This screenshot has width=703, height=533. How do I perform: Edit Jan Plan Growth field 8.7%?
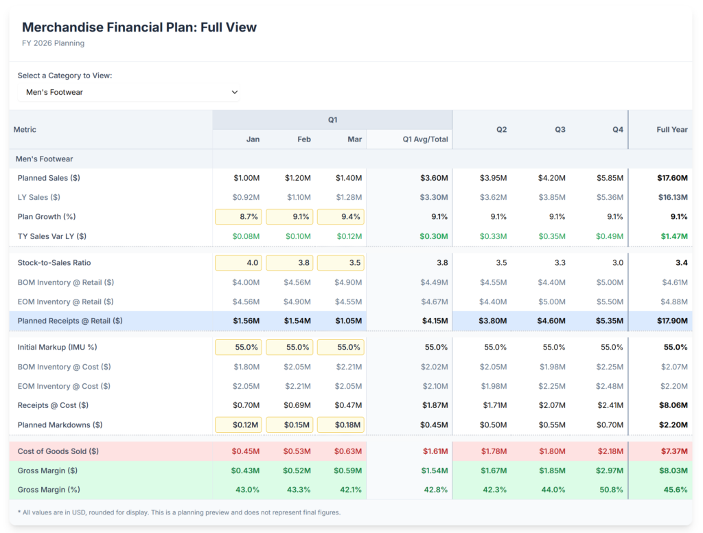pos(238,216)
